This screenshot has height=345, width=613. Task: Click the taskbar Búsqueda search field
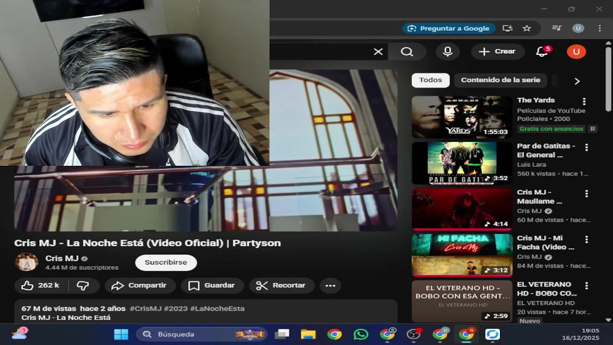(202, 334)
